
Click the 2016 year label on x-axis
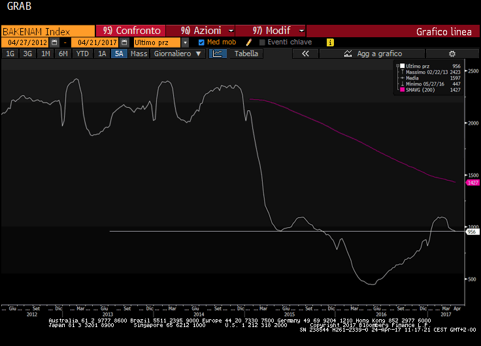click(381, 314)
